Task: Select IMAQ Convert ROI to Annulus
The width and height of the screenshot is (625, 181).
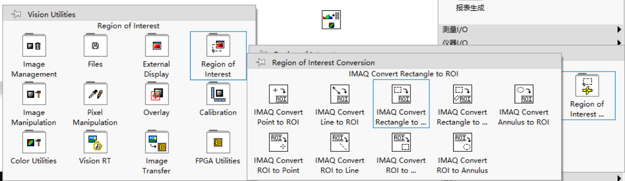Action: click(x=462, y=142)
